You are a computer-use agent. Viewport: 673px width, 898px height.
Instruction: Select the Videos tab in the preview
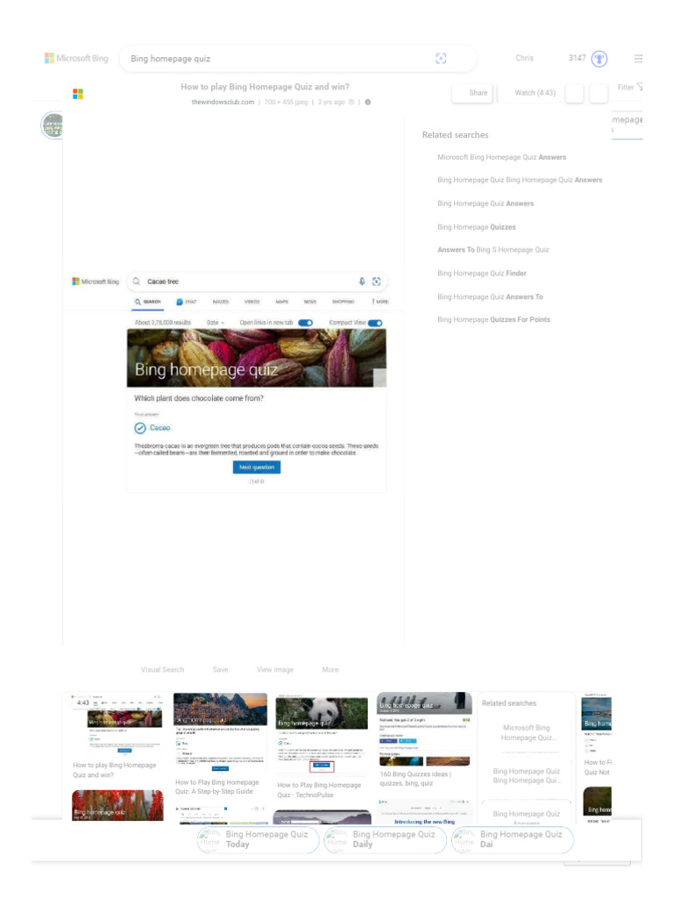click(x=251, y=302)
